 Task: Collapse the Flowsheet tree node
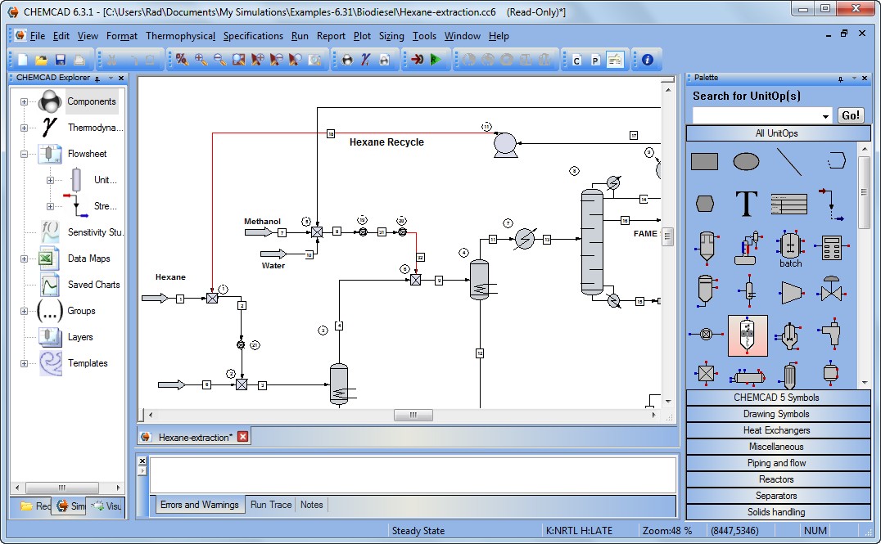25,154
